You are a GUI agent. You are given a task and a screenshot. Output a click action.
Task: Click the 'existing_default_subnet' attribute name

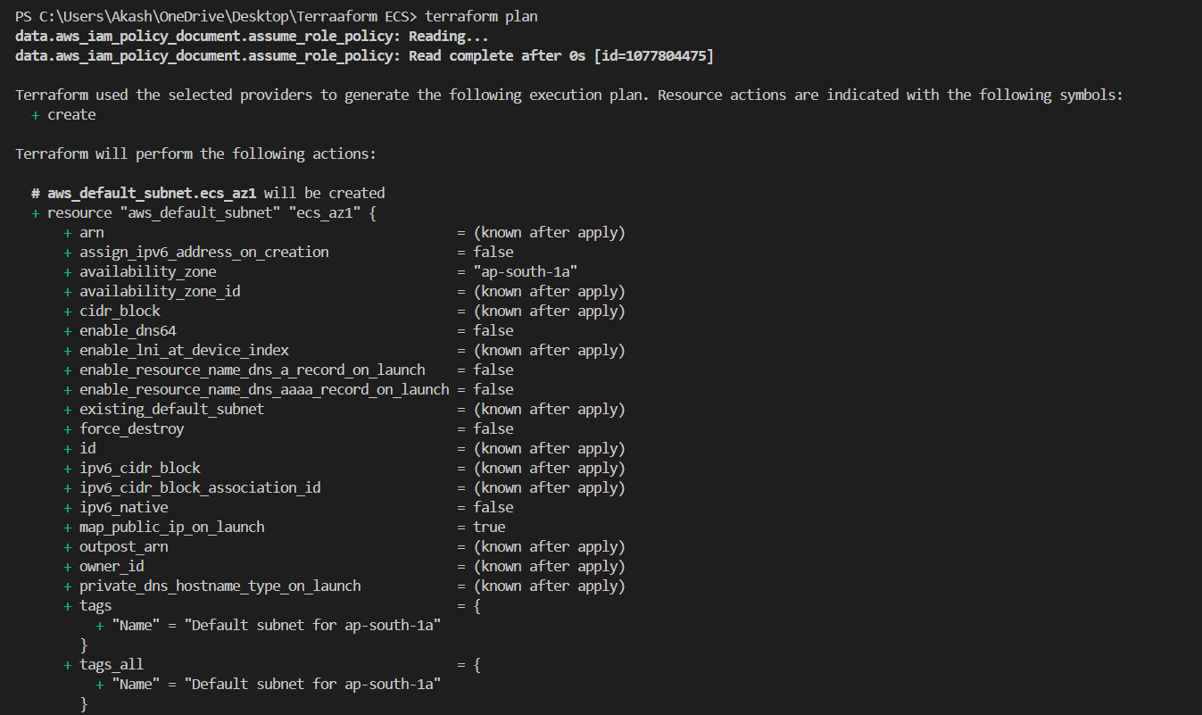(171, 409)
